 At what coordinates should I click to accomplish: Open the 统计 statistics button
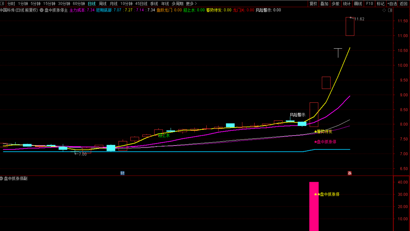(x=347, y=4)
